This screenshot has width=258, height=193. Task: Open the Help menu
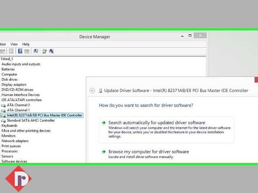pyautogui.click(x=26, y=44)
